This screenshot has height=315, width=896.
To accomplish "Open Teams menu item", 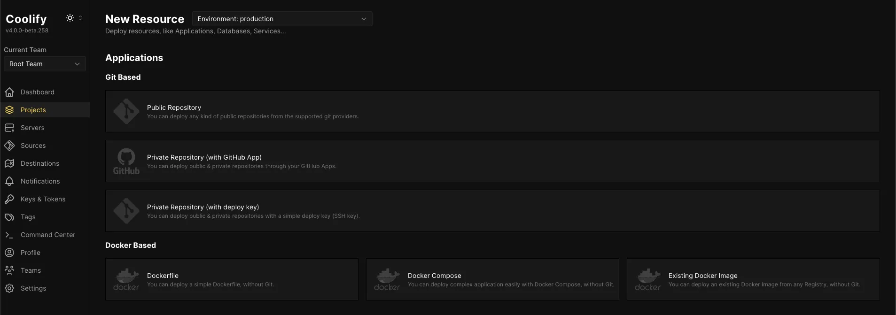I will (x=45, y=270).
